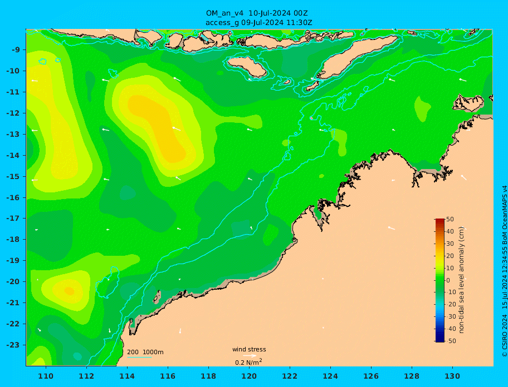Click the "wind stress" legend label
The width and height of the screenshot is (508, 387).
(249, 350)
